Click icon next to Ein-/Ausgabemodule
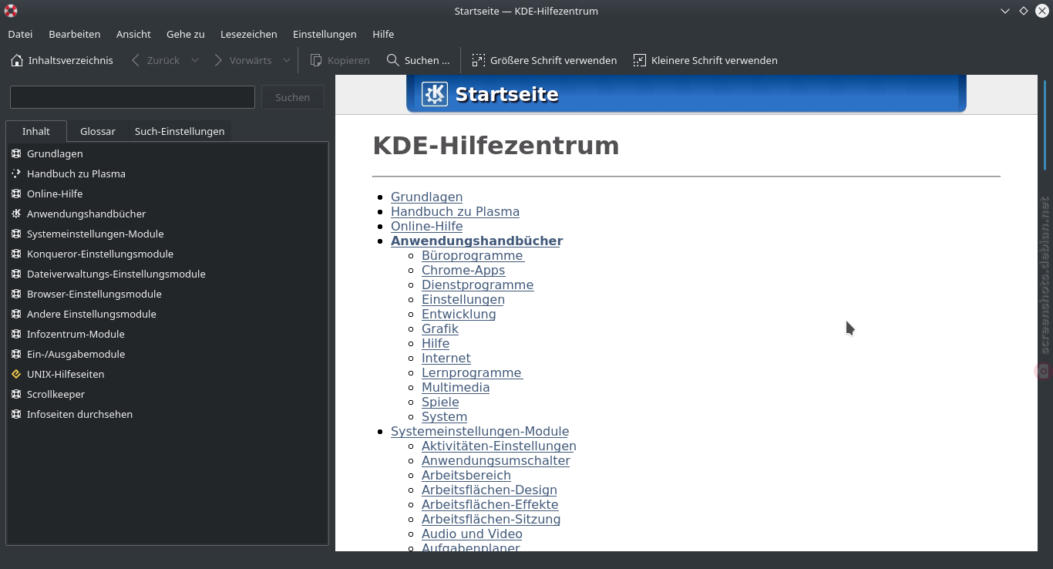Image resolution: width=1053 pixels, height=569 pixels. click(16, 354)
